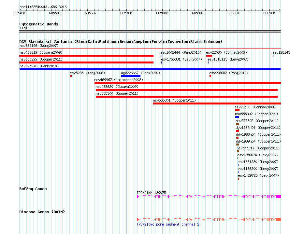Click the esv5285 (Wang2008) variant marker

(x=71, y=76)
